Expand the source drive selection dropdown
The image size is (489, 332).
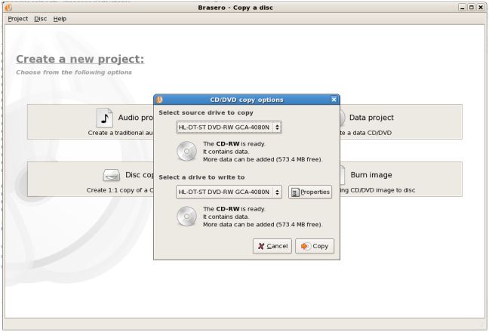point(229,128)
